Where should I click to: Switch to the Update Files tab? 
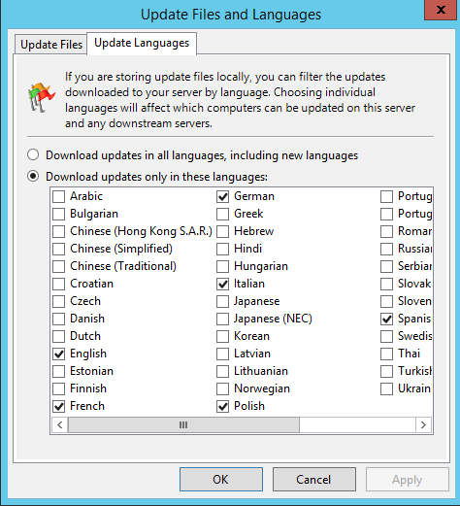coord(51,44)
